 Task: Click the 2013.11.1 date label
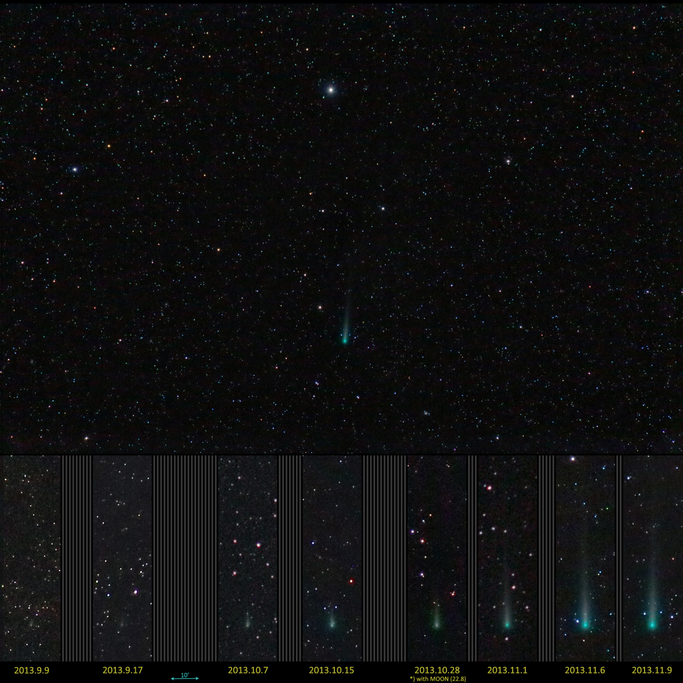pyautogui.click(x=507, y=670)
